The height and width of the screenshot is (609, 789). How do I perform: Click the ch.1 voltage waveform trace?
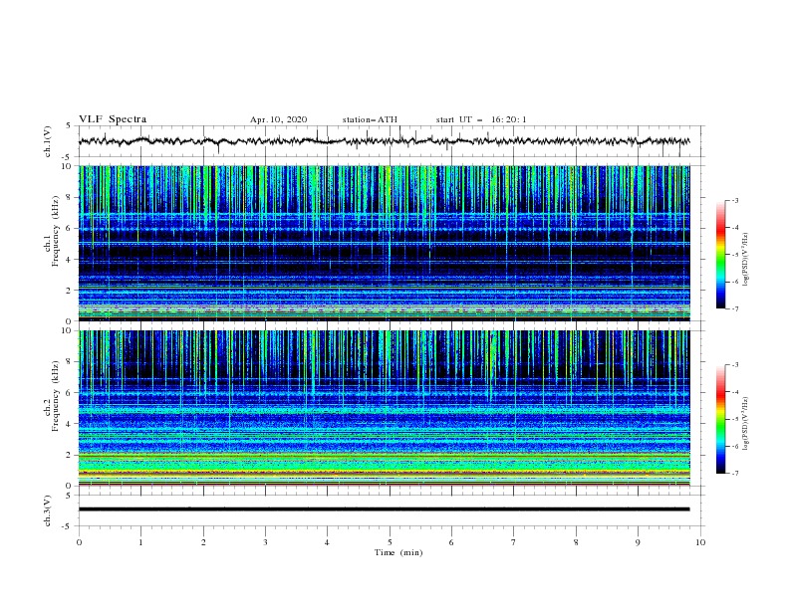point(384,141)
